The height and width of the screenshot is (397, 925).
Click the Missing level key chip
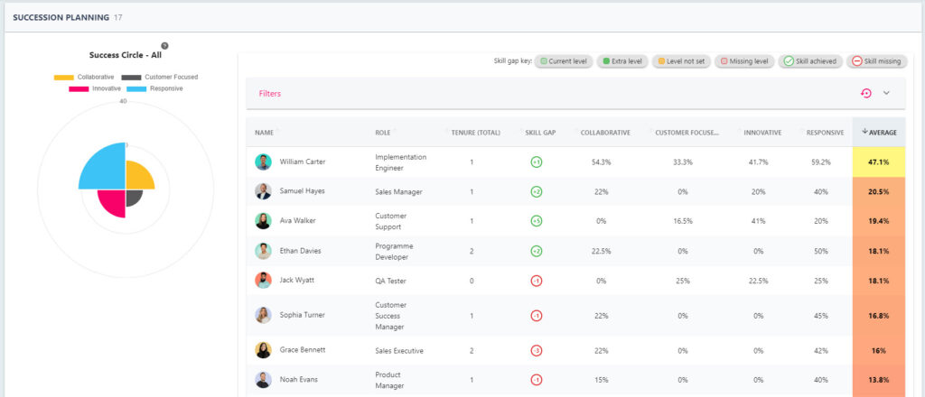744,61
